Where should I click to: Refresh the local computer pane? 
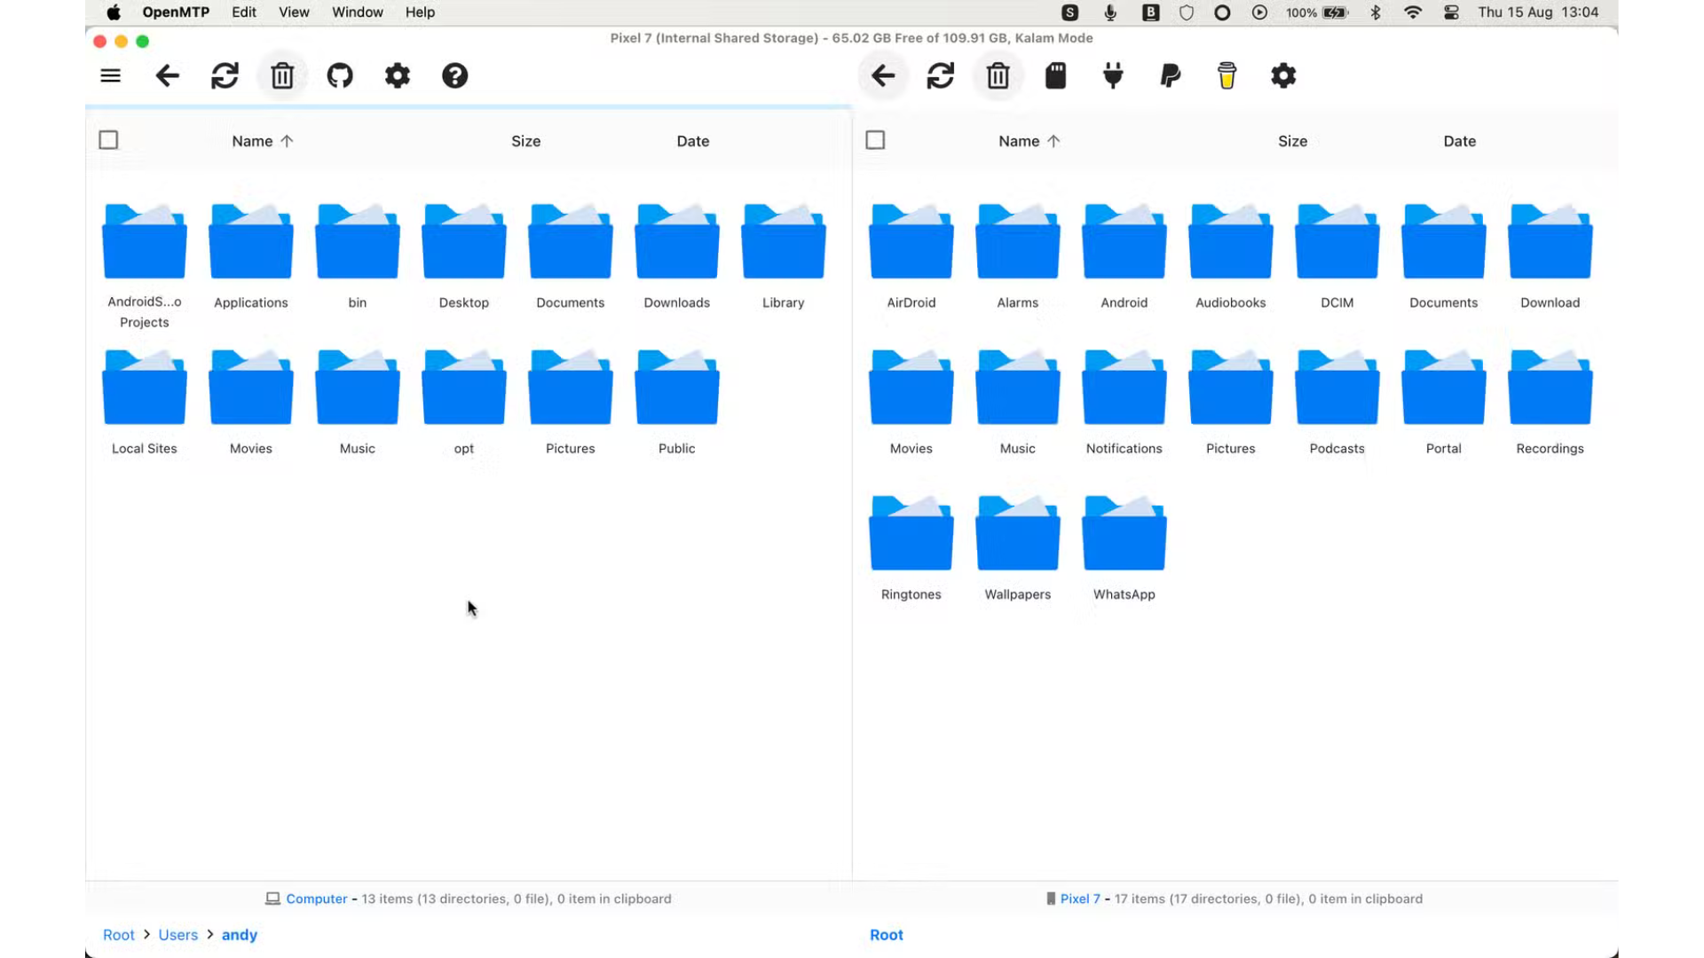[225, 76]
